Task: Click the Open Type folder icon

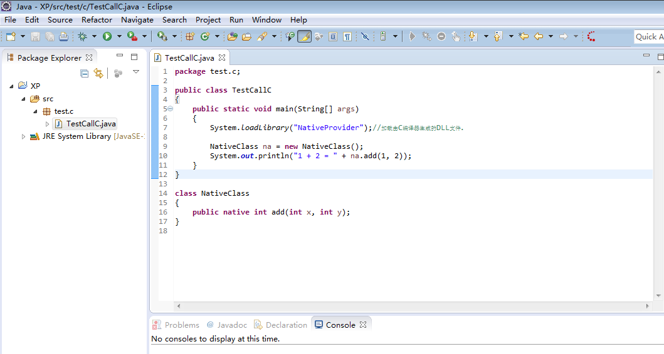Action: click(233, 37)
